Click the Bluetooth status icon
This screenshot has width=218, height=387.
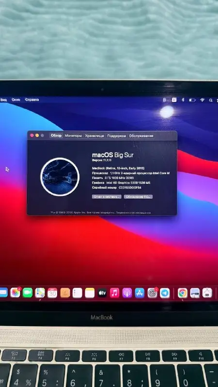click(183, 100)
